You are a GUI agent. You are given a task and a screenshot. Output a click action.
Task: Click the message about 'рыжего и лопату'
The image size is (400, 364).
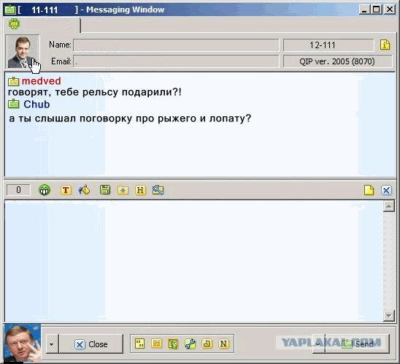pyautogui.click(x=130, y=118)
